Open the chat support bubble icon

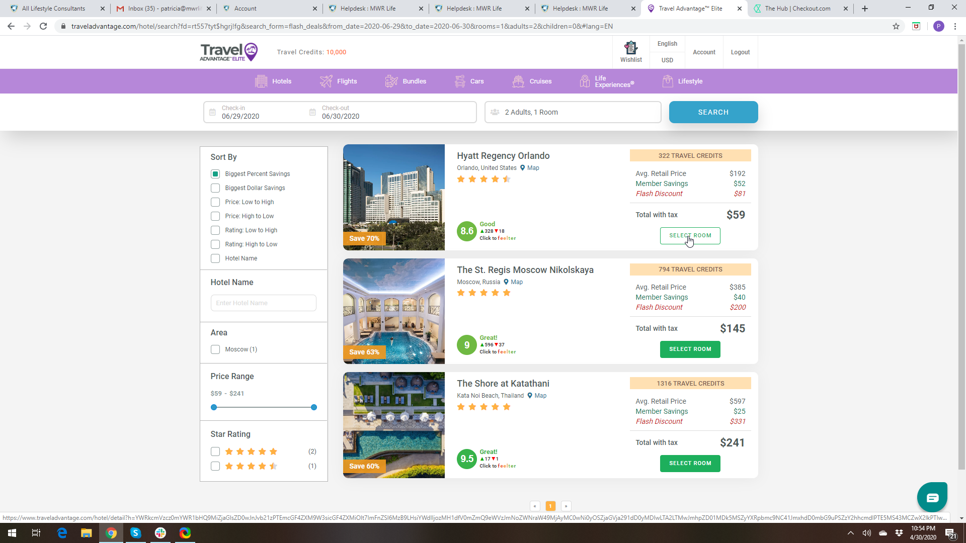pos(932,498)
